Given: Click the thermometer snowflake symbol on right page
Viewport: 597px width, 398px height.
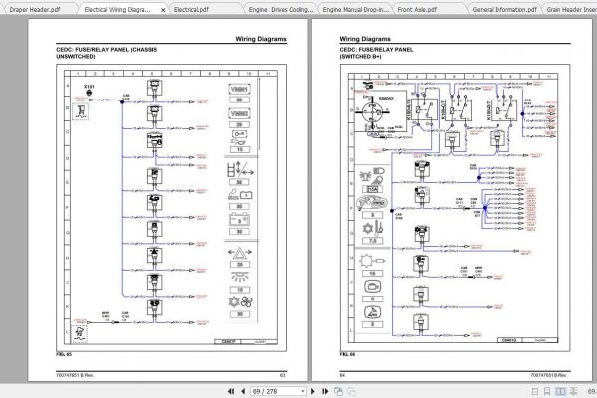Looking at the screenshot, I should click(x=373, y=228).
